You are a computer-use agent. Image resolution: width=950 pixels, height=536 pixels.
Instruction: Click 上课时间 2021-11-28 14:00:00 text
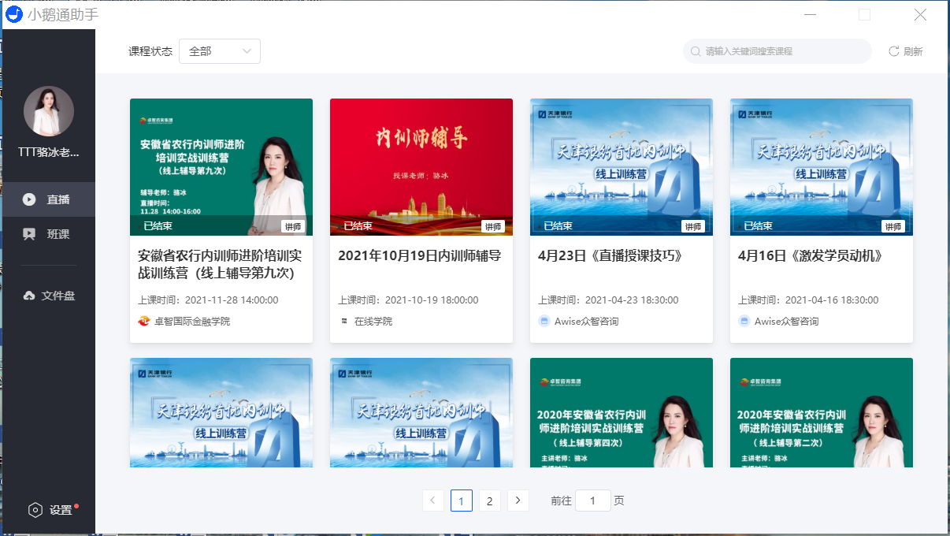208,300
